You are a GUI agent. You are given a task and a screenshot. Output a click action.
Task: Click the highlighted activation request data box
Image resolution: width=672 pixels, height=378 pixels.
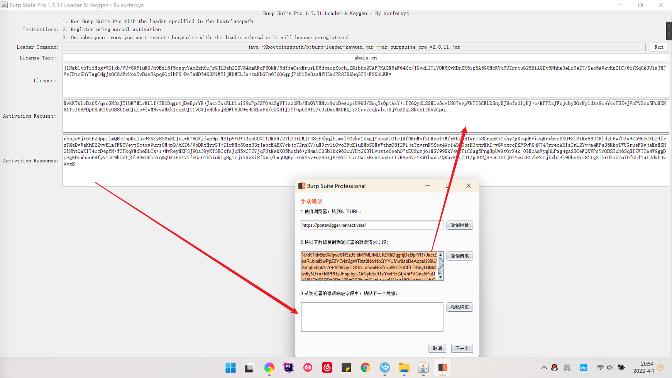tap(369, 266)
